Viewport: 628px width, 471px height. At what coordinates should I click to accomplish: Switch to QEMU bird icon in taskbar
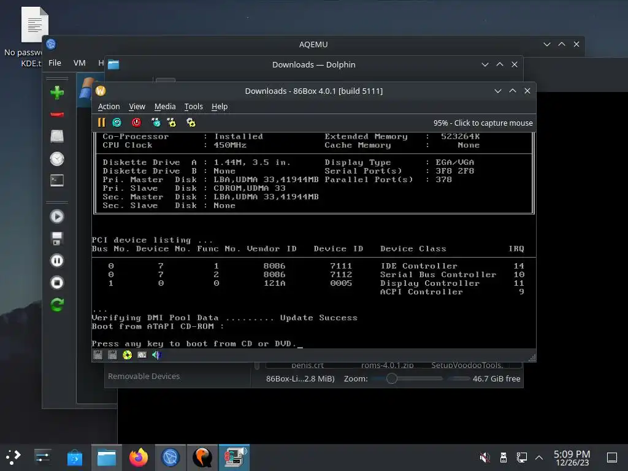point(202,457)
